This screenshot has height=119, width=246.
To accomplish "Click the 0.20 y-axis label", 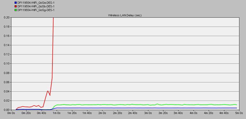I will pos(6,17).
